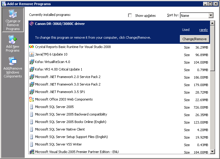
Task: Click the Microsoft SQL Server 2005 icon
Action: coord(32,107)
